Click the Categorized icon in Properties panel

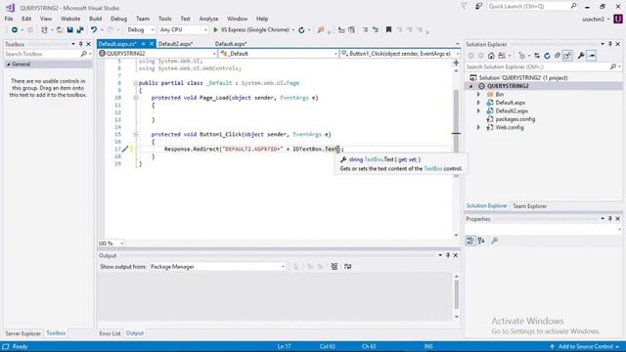pos(470,241)
